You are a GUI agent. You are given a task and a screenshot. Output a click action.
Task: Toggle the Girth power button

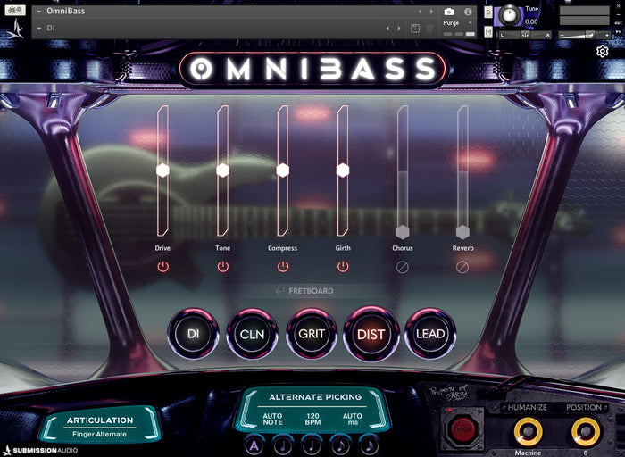(343, 267)
